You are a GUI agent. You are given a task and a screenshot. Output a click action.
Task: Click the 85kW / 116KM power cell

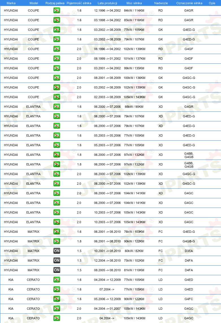point(134,20)
